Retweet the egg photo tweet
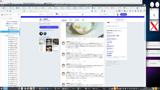This screenshot has height=90, width=160. [x=73, y=39]
